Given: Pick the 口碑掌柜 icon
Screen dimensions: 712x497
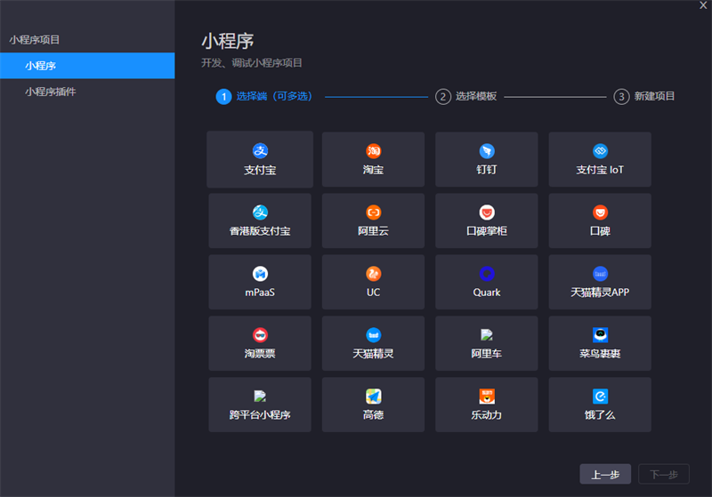Looking at the screenshot, I should tap(487, 212).
